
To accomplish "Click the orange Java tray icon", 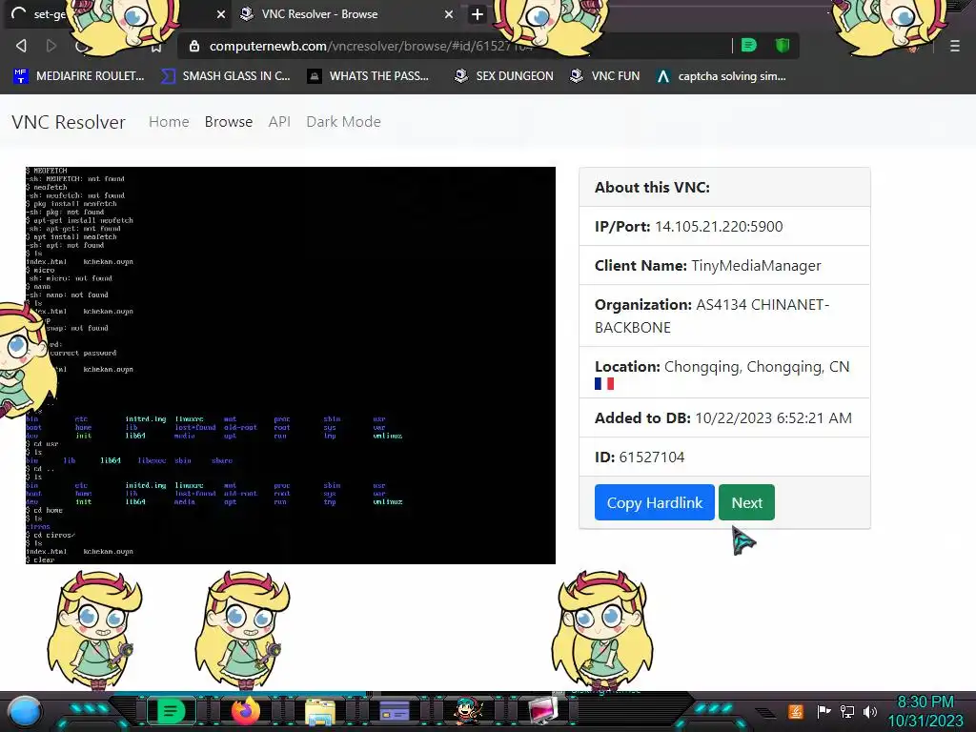I will [795, 711].
